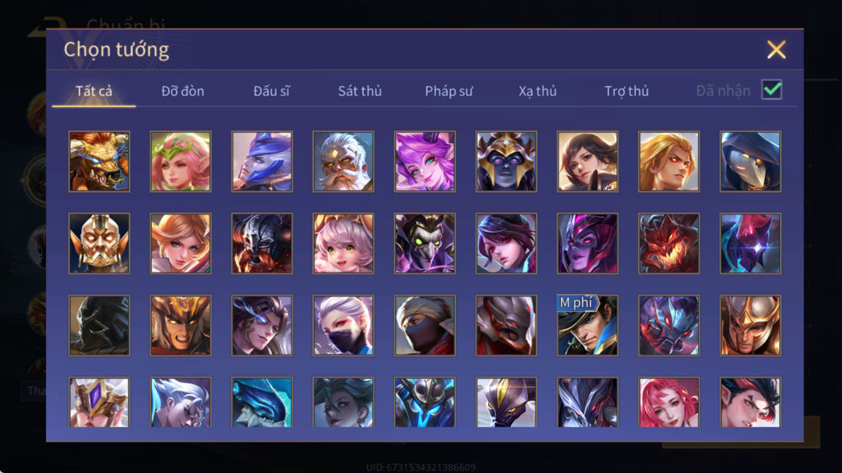Select the pink-haired girl with green eyes

click(343, 243)
